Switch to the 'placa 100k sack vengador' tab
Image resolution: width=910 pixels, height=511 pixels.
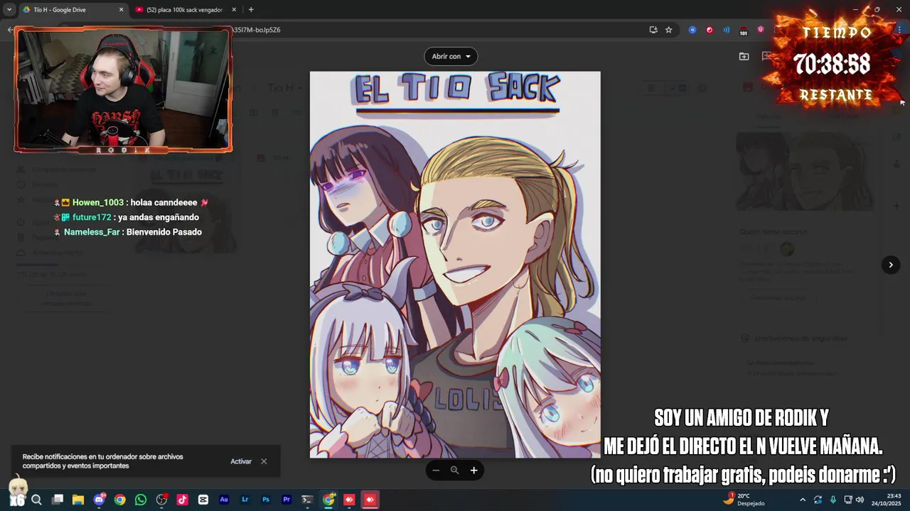click(184, 10)
